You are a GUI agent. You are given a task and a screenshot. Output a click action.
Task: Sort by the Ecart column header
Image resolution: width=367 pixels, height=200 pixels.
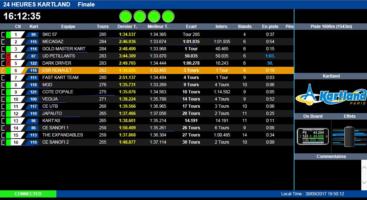point(191,27)
